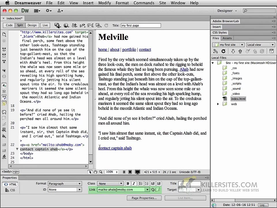This screenshot has height=208, width=277.
Task: Click the Page Properties button
Action: click(144, 198)
